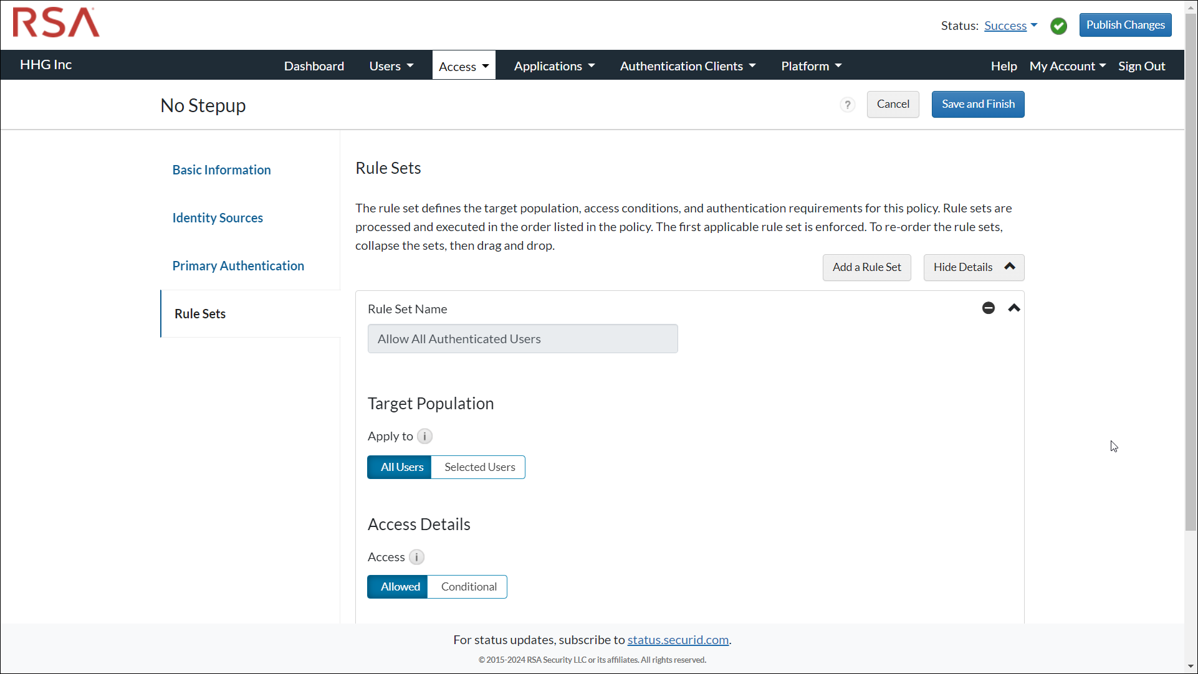The image size is (1198, 674).
Task: Open the My Account dropdown
Action: pos(1066,65)
